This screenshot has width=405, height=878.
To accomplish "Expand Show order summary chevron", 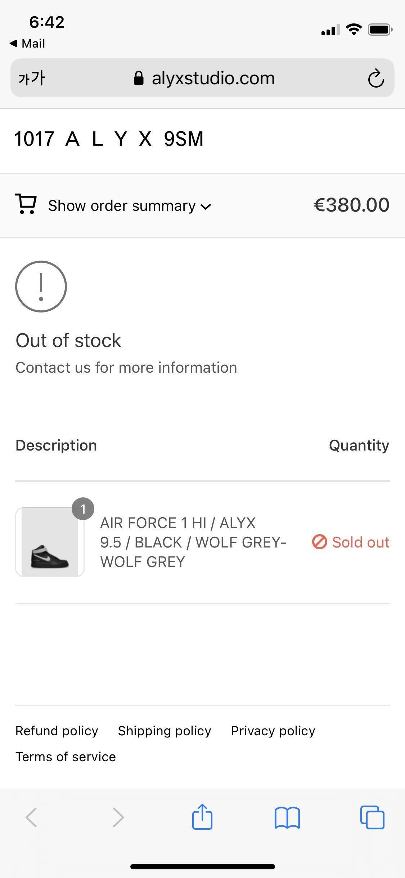I will pos(206,207).
